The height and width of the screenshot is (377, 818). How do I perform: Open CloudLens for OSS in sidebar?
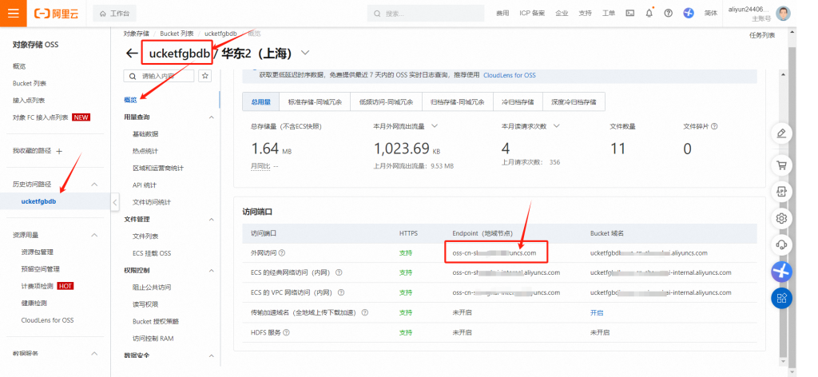tap(47, 320)
